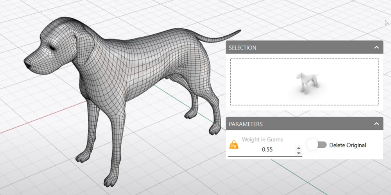This screenshot has height=195, width=391.
Task: Click the SELECTION panel header title
Action: 242,48
